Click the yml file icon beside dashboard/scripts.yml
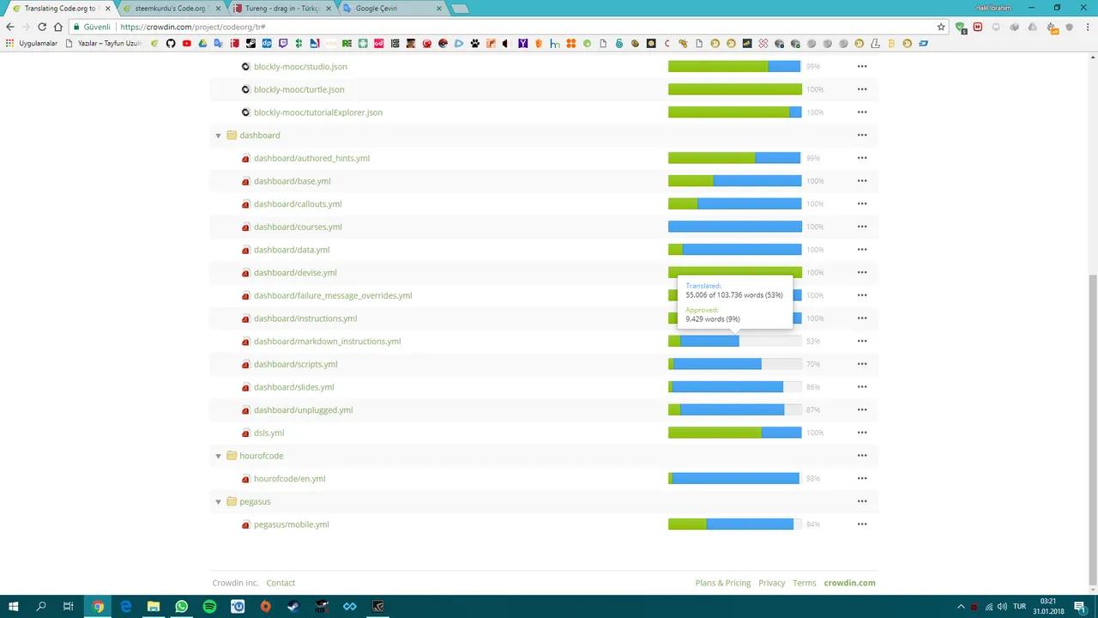The height and width of the screenshot is (618, 1098). [245, 364]
